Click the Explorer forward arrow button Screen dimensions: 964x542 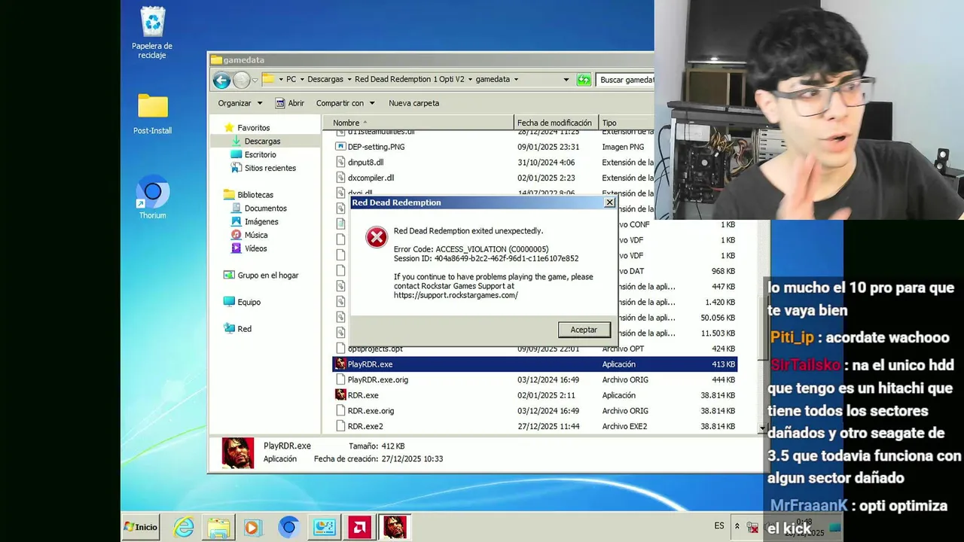241,80
